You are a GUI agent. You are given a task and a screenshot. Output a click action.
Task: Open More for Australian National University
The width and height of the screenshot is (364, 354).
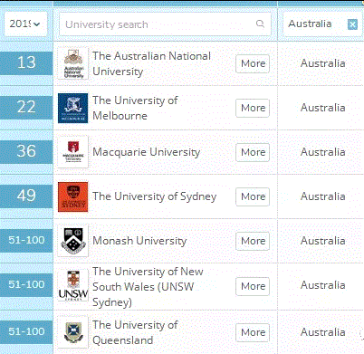(x=253, y=63)
